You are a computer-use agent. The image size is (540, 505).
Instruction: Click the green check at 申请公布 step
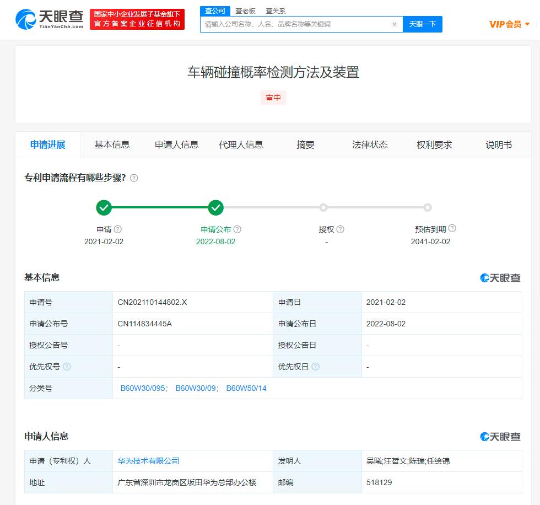click(x=216, y=208)
